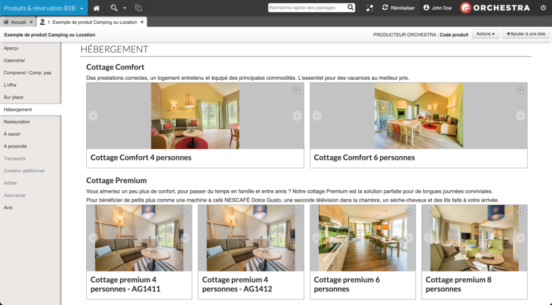
Task: Click the power logout icon
Action: coord(543,8)
